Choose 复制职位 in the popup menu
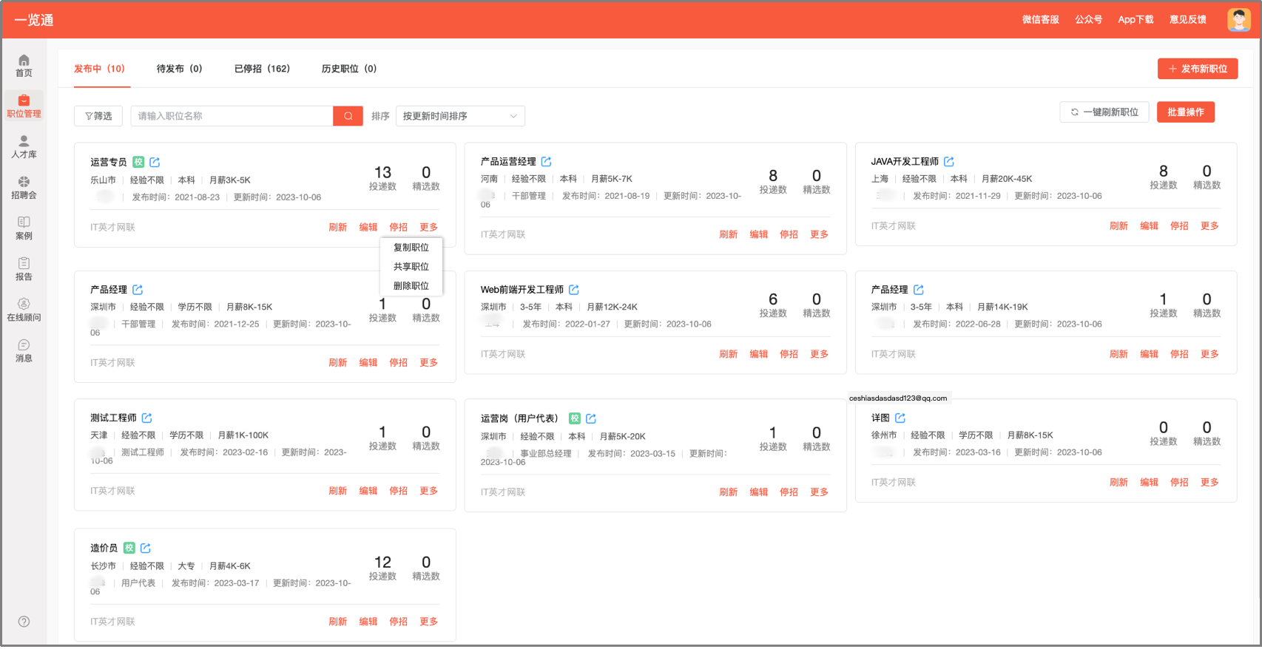This screenshot has height=649, width=1262. click(x=411, y=248)
